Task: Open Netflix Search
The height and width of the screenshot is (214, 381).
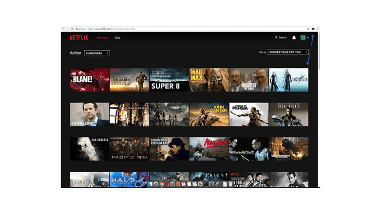Action: [281, 37]
